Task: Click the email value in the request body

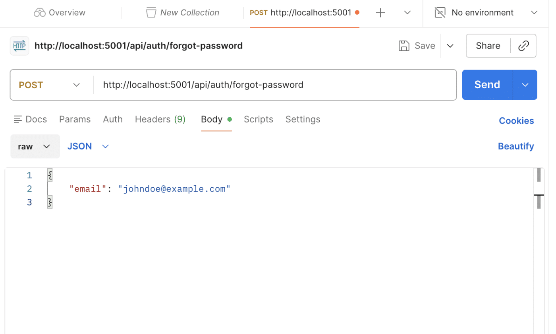Action: [x=174, y=188]
